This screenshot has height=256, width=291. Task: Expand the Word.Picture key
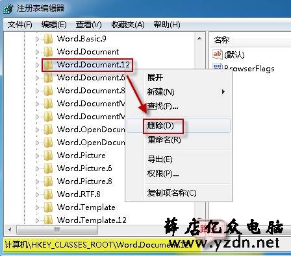pyautogui.click(x=37, y=156)
